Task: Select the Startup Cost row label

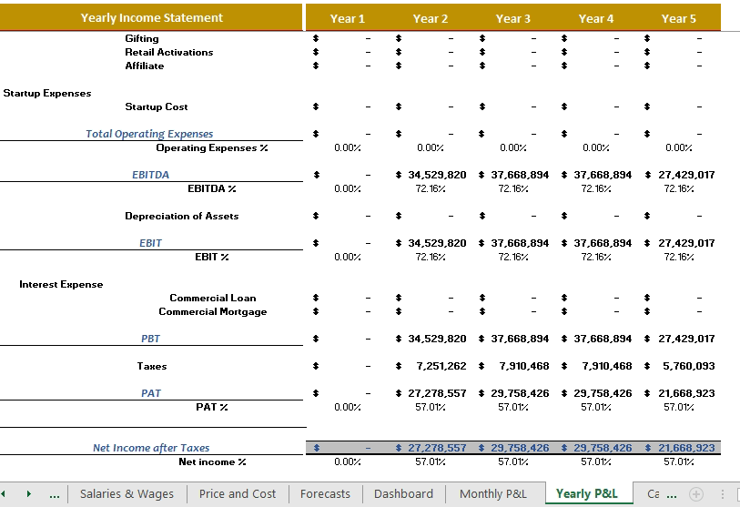Action: tap(157, 106)
